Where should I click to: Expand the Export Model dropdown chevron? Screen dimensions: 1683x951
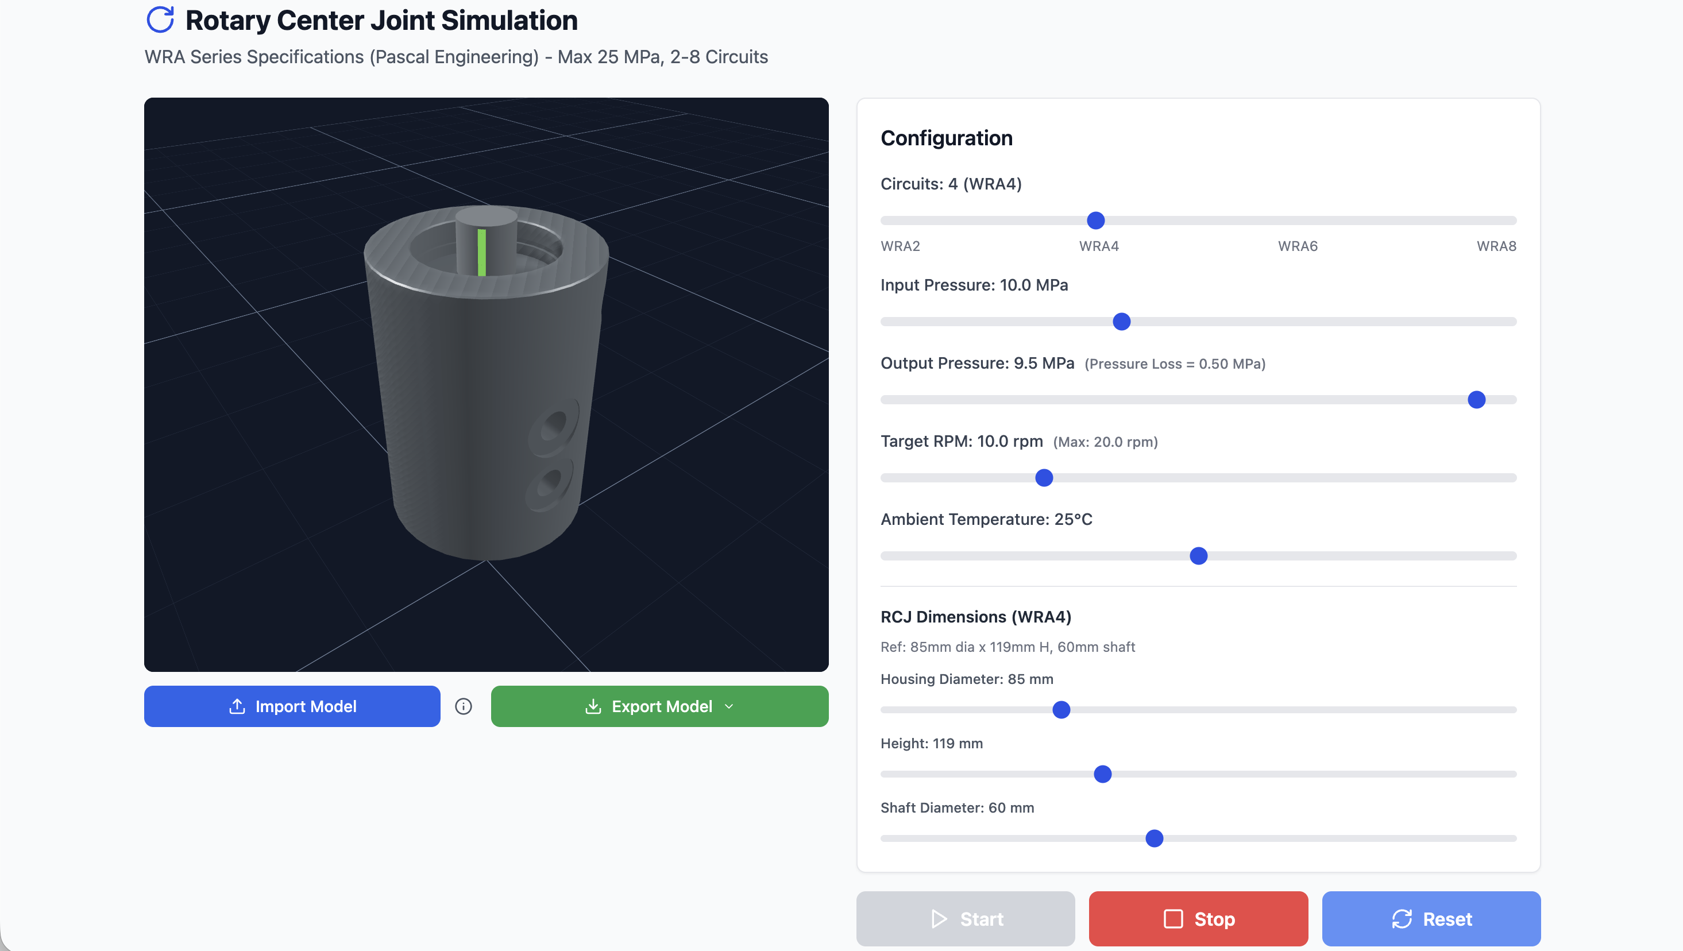[729, 706]
